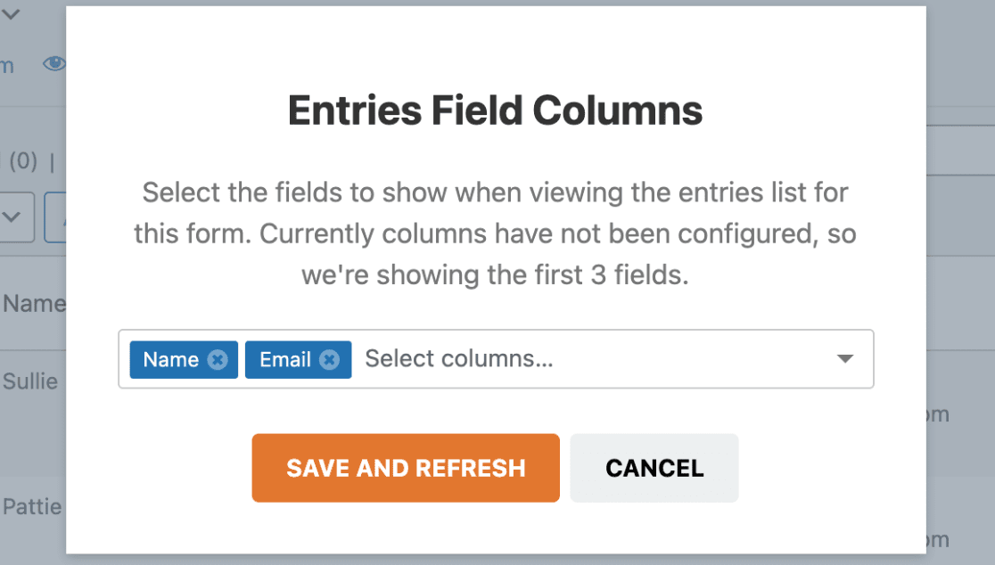Click the (0) filter count link
Image resolution: width=995 pixels, height=565 pixels.
(x=23, y=161)
